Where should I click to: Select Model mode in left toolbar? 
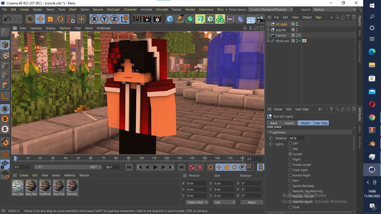coord(5,45)
